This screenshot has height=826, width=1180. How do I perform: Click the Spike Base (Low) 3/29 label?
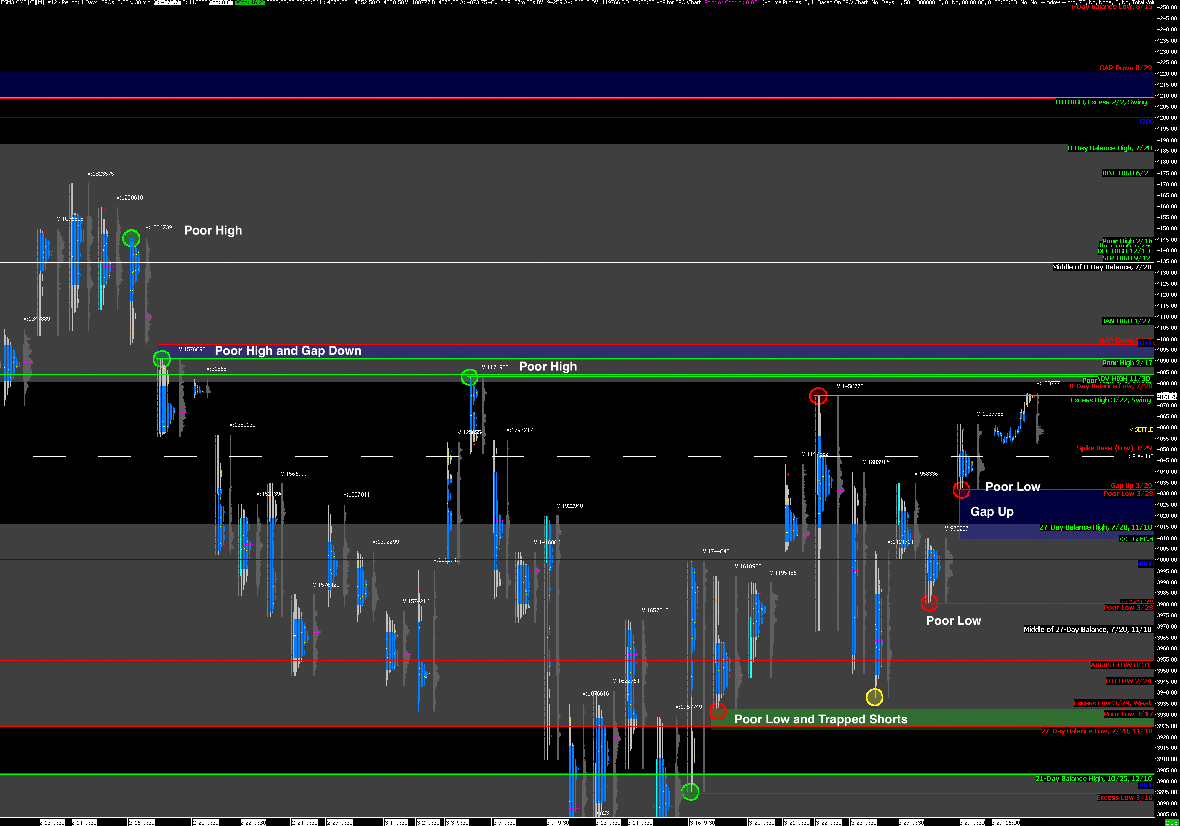point(1114,448)
